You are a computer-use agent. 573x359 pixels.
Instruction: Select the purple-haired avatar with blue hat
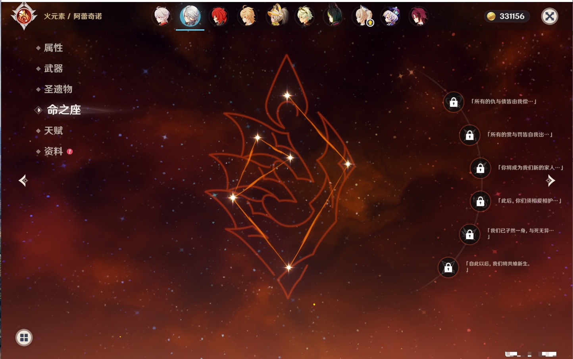click(x=390, y=16)
